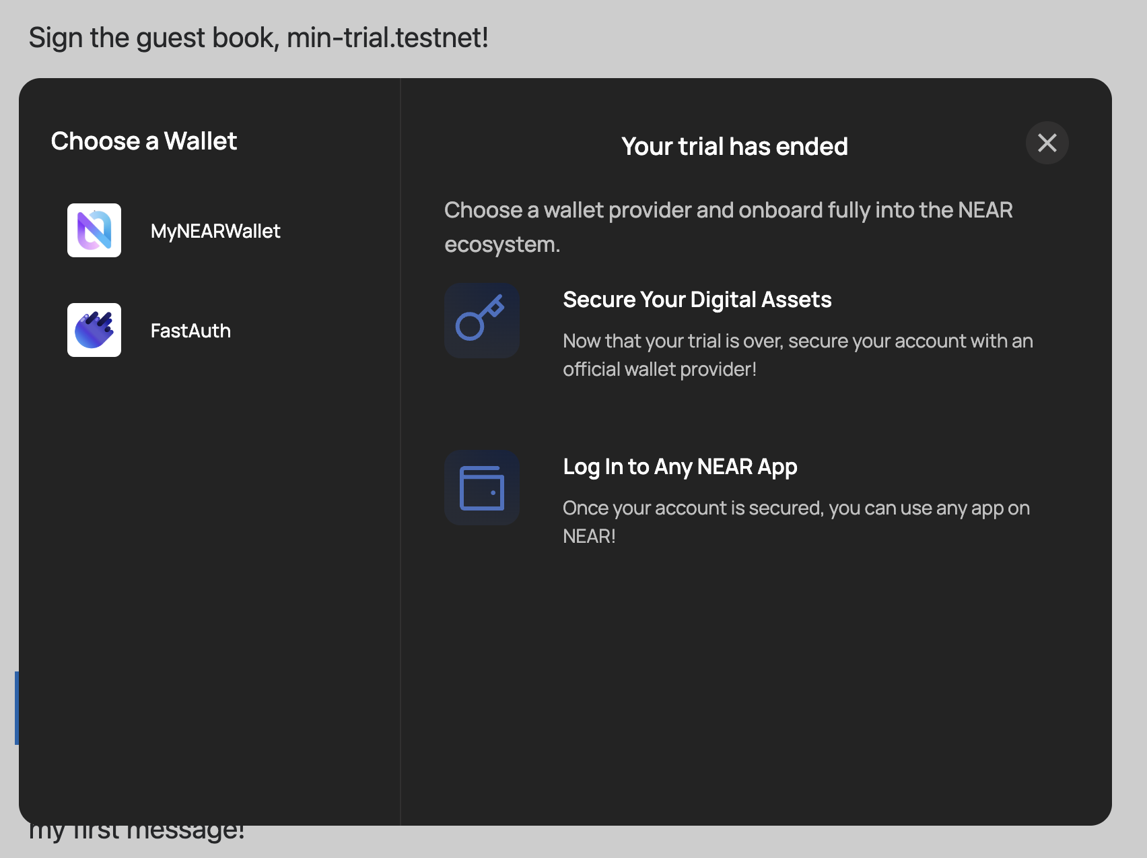Click the key icon beside Secure Your Digital Assets

(481, 321)
